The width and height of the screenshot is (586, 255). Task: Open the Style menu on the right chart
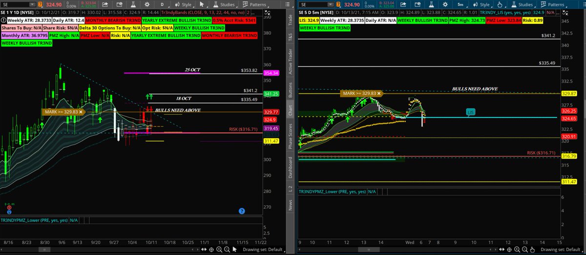point(481,4)
